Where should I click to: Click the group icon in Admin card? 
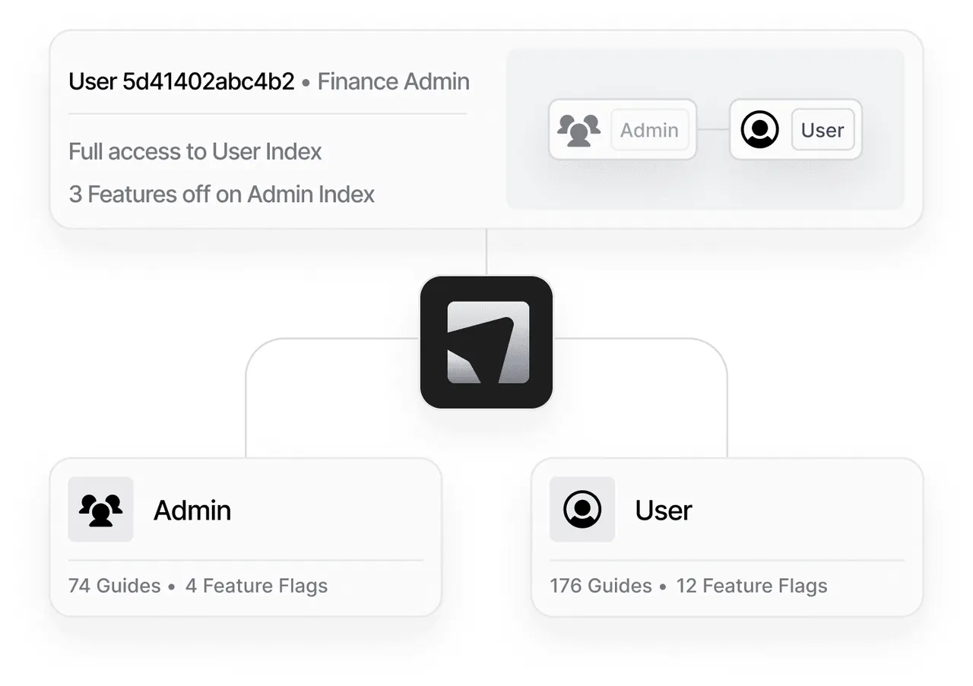pyautogui.click(x=100, y=510)
